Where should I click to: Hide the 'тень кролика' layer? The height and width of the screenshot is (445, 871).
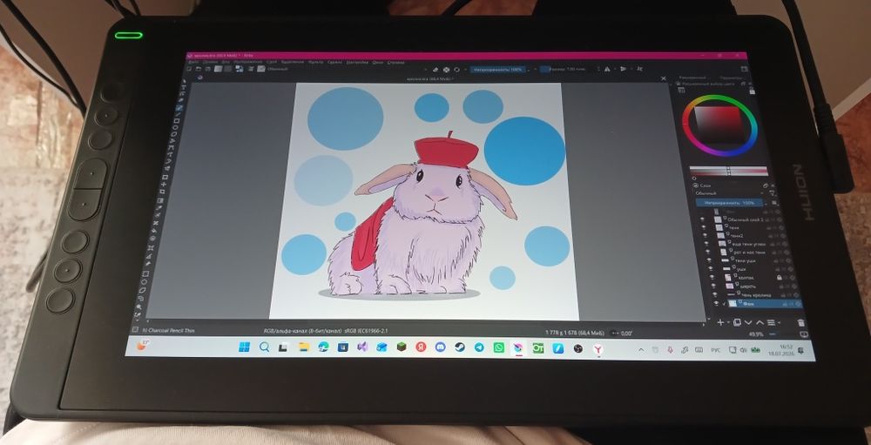714,294
